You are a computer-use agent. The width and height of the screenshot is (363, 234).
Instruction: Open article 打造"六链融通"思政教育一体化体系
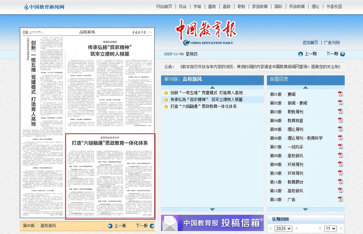point(203,106)
